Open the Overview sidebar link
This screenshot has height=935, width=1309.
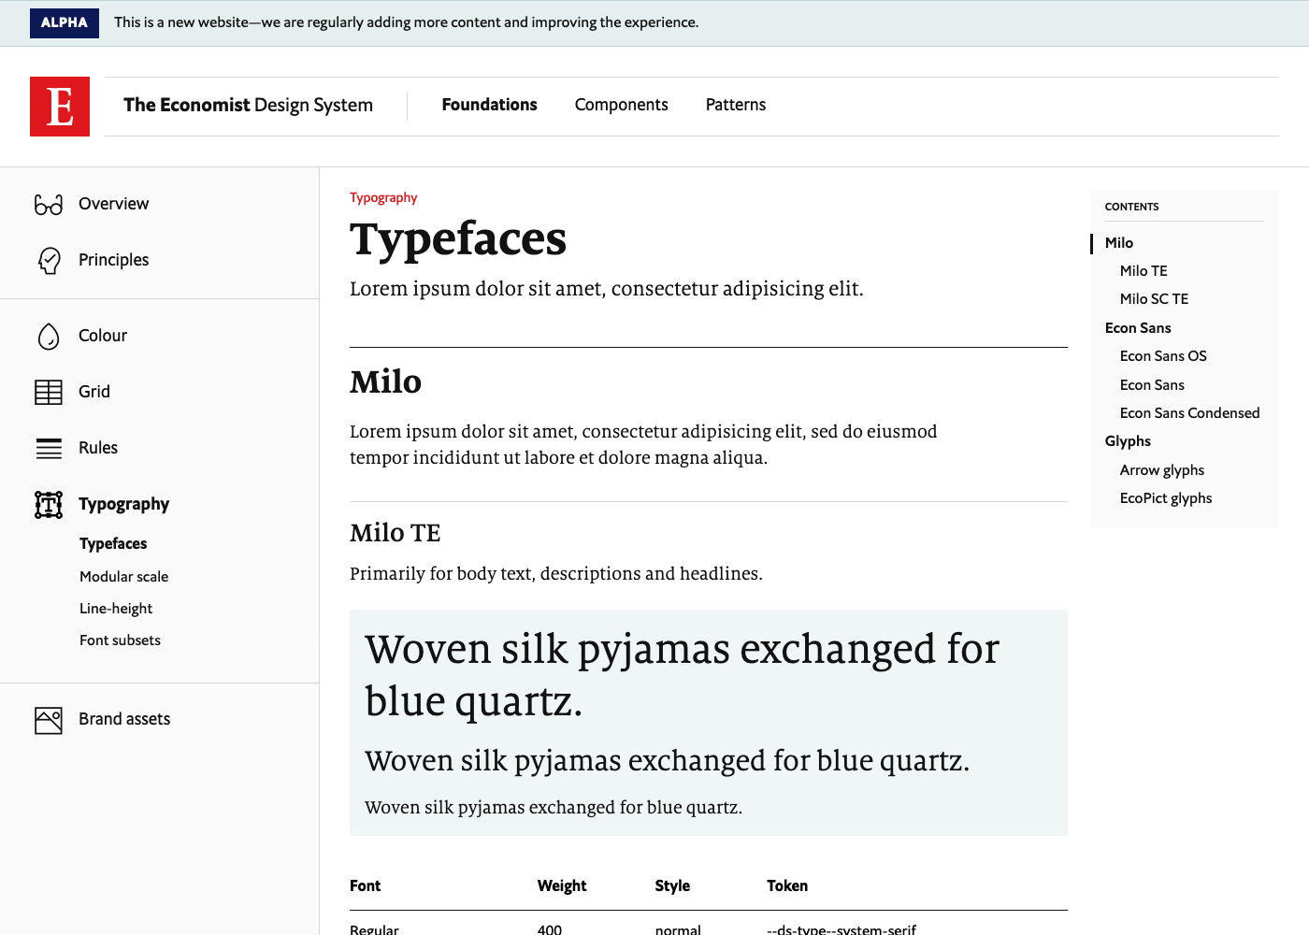113,204
